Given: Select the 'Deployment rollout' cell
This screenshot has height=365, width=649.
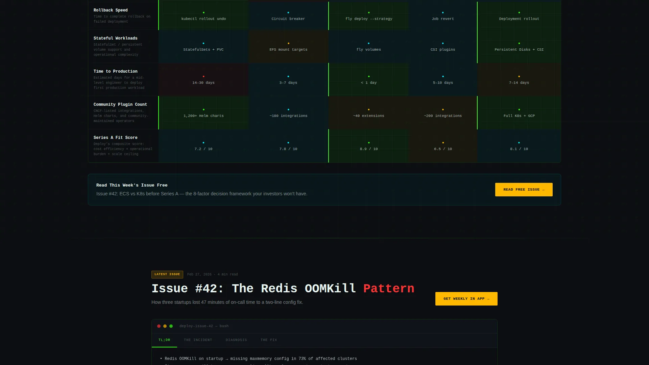Looking at the screenshot, I should 519,16.
